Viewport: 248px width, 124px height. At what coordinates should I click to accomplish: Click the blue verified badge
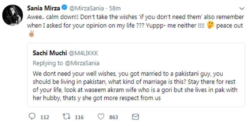click(x=58, y=7)
